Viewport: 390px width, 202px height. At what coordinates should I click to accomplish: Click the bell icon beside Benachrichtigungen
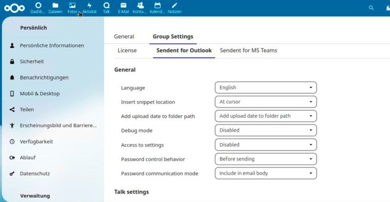click(x=12, y=78)
